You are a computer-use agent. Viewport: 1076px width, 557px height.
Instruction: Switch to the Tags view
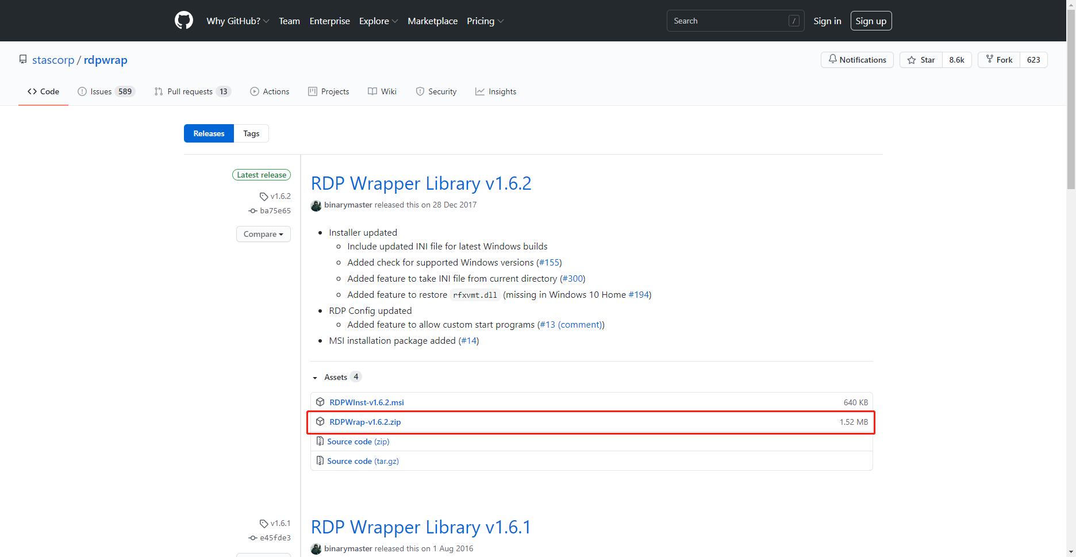point(251,133)
